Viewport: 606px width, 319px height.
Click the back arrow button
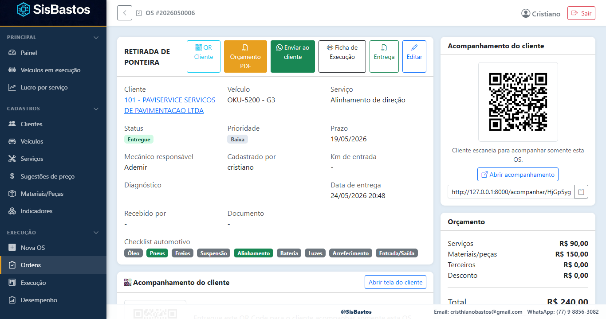125,13
